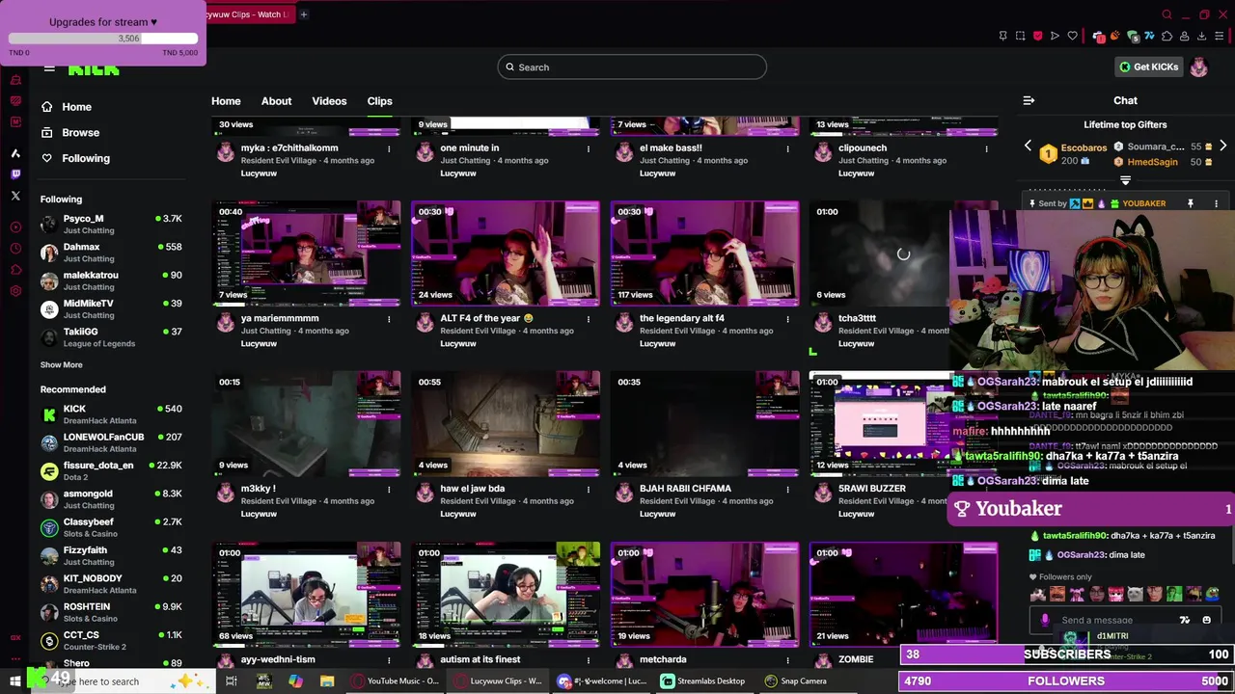Open options for 'haw el jaw bda' clip

tap(589, 490)
